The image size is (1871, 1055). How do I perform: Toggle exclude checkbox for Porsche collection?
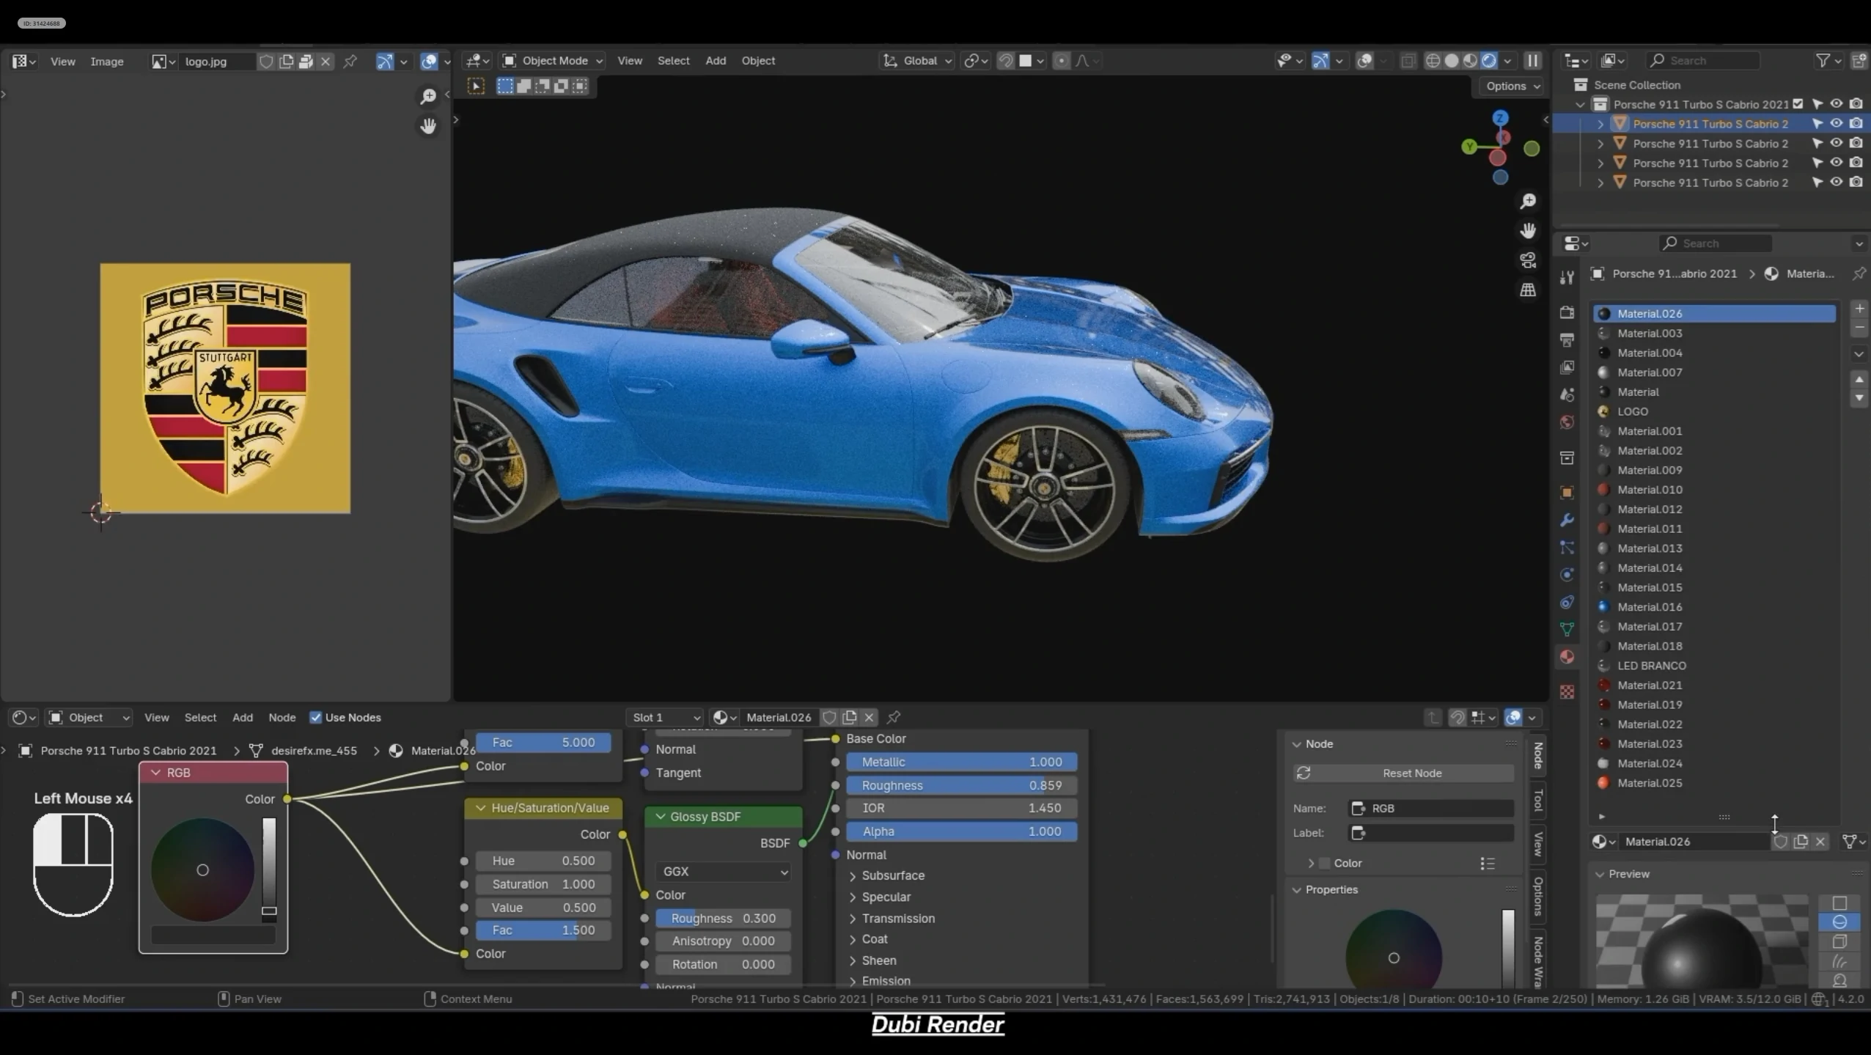[1798, 104]
